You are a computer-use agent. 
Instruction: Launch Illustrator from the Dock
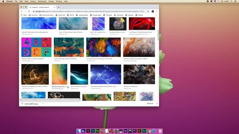(x=139, y=131)
